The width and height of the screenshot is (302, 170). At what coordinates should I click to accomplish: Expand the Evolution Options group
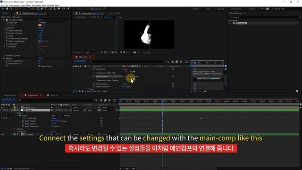4,56
